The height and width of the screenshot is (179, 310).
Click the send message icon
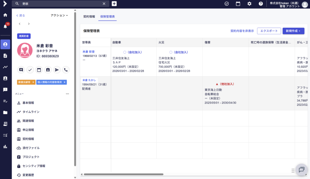(57, 70)
